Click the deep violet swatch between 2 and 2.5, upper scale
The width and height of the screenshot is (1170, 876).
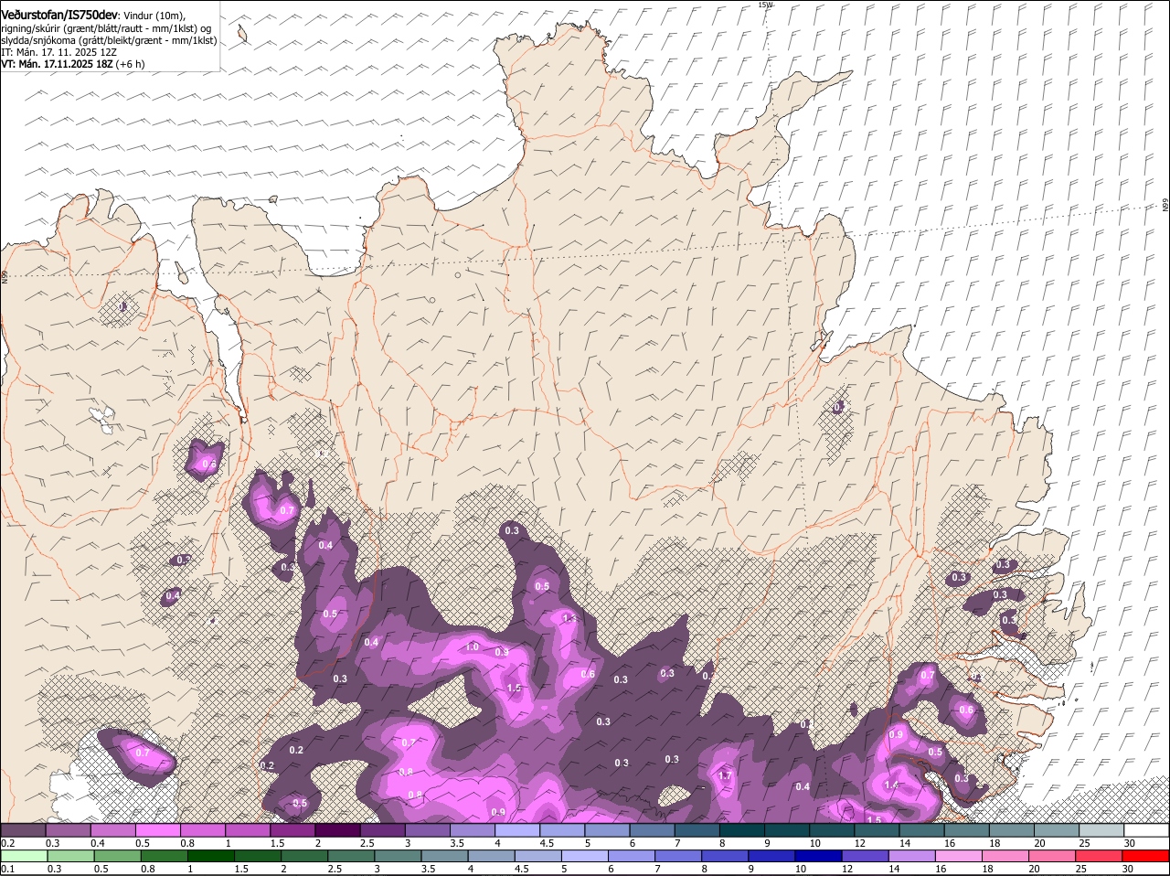pos(337,830)
